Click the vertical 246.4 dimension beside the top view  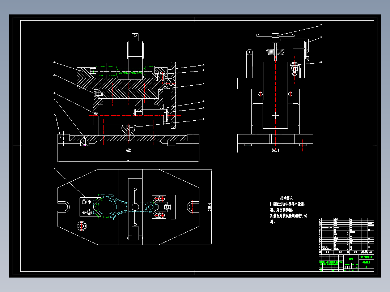click(210, 207)
